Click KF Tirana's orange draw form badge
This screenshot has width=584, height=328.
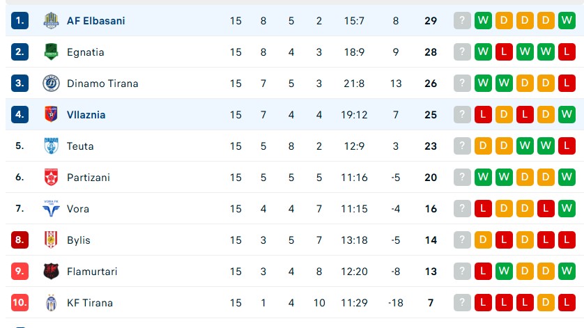tap(546, 303)
